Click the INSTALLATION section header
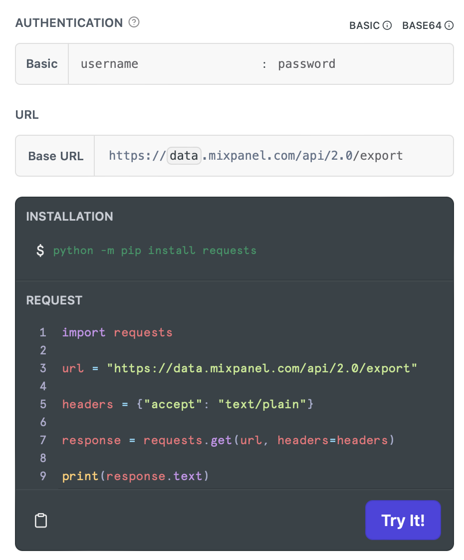Image resolution: width=464 pixels, height=560 pixels. pos(69,217)
